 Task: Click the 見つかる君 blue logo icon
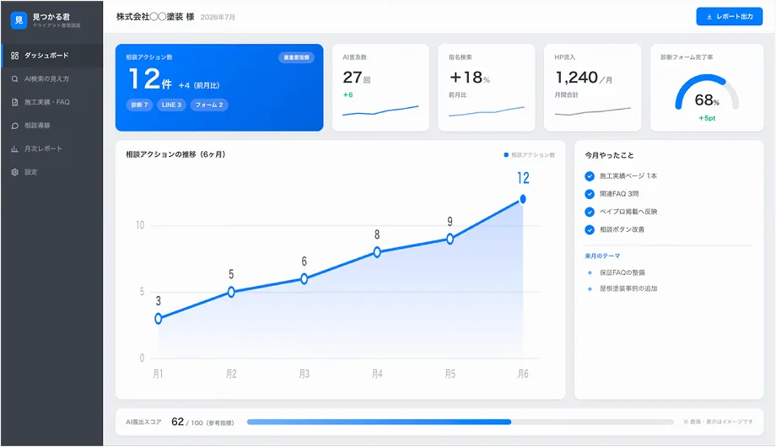(x=19, y=20)
